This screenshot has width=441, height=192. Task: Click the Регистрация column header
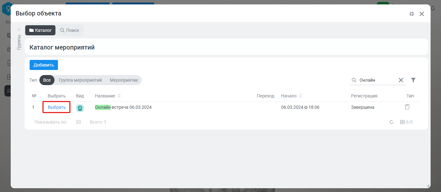[364, 96]
